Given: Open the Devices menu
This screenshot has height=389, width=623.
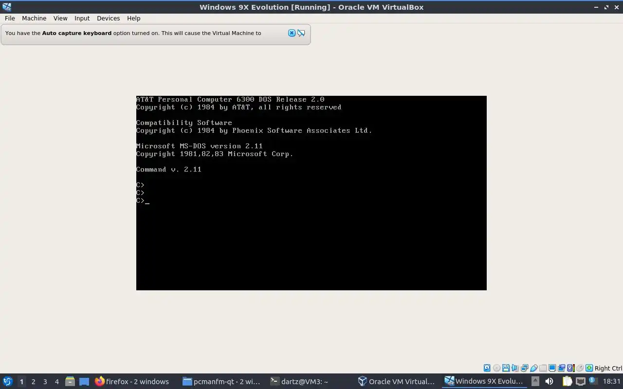Looking at the screenshot, I should [x=108, y=18].
